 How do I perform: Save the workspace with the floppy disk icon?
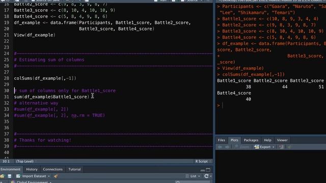(10, 176)
